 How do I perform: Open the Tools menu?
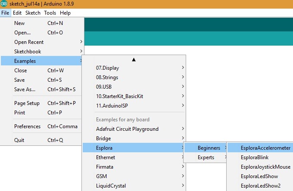(x=50, y=13)
